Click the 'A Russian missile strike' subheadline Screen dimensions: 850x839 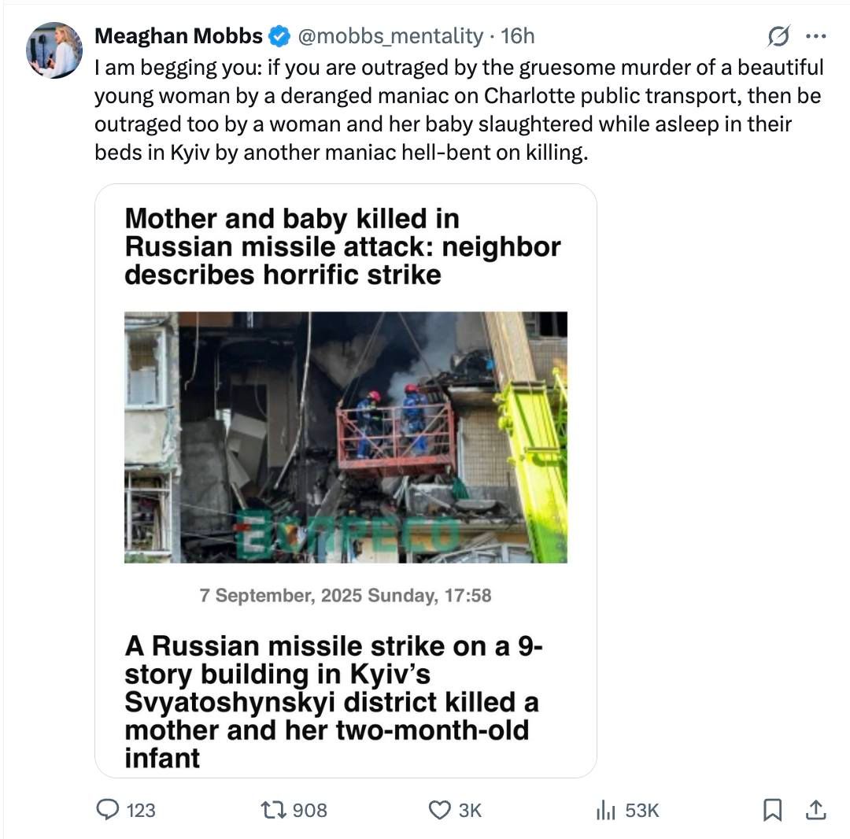tap(334, 701)
